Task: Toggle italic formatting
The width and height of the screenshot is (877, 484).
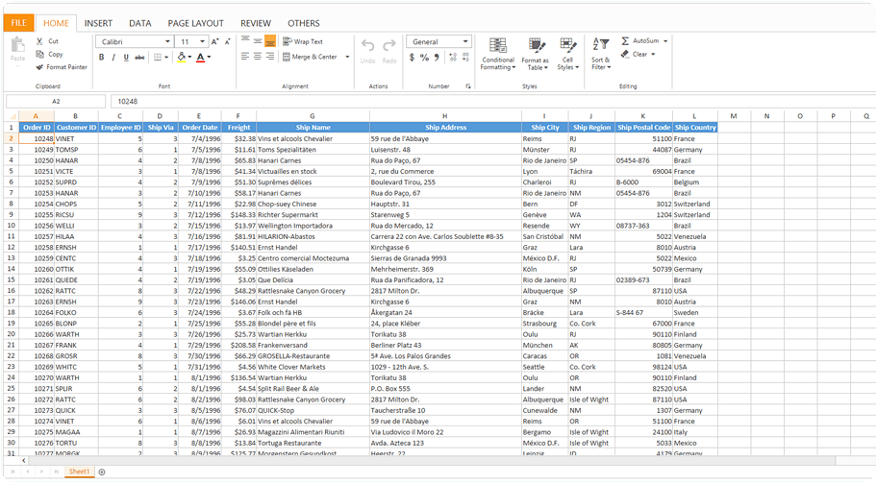Action: 113,58
